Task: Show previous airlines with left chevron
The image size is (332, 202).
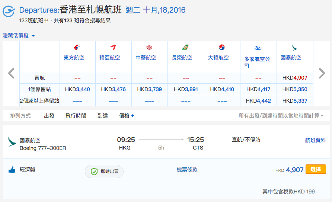Action: point(11,73)
